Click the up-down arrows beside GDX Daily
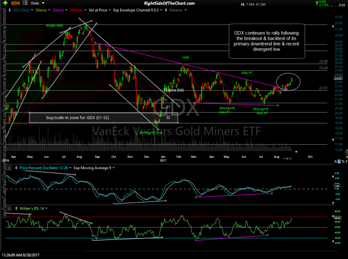Screen dimensions: 348x259 10,10
